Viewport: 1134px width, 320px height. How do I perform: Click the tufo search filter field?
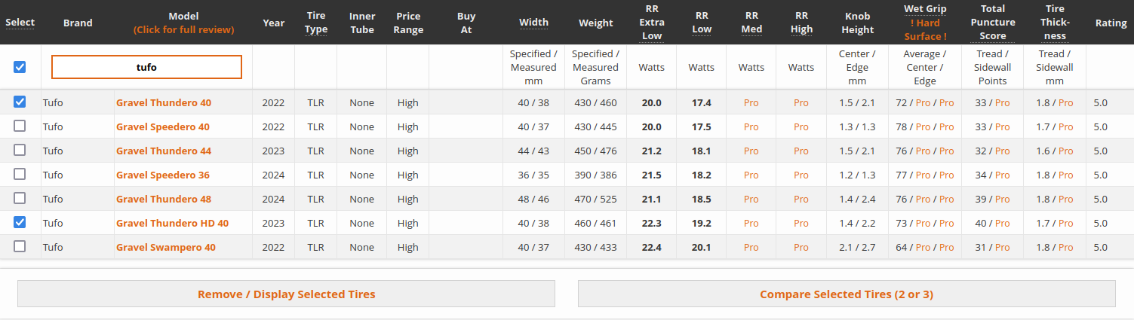[146, 67]
